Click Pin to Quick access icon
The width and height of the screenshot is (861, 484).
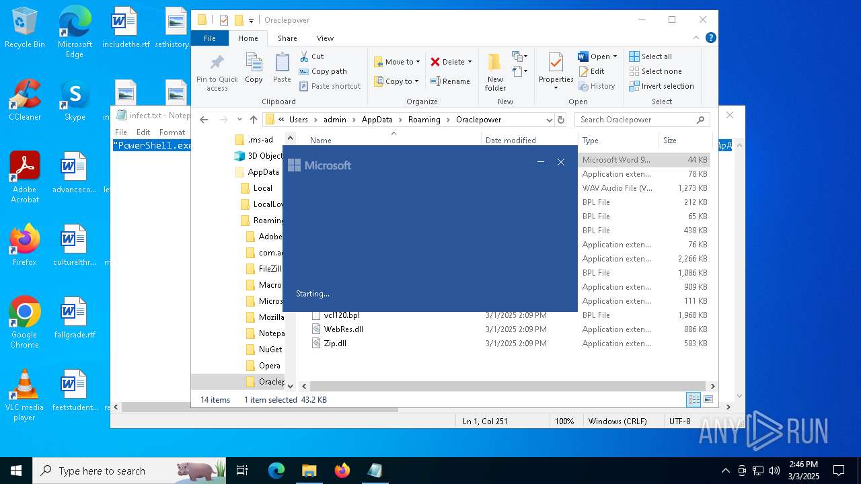click(217, 72)
